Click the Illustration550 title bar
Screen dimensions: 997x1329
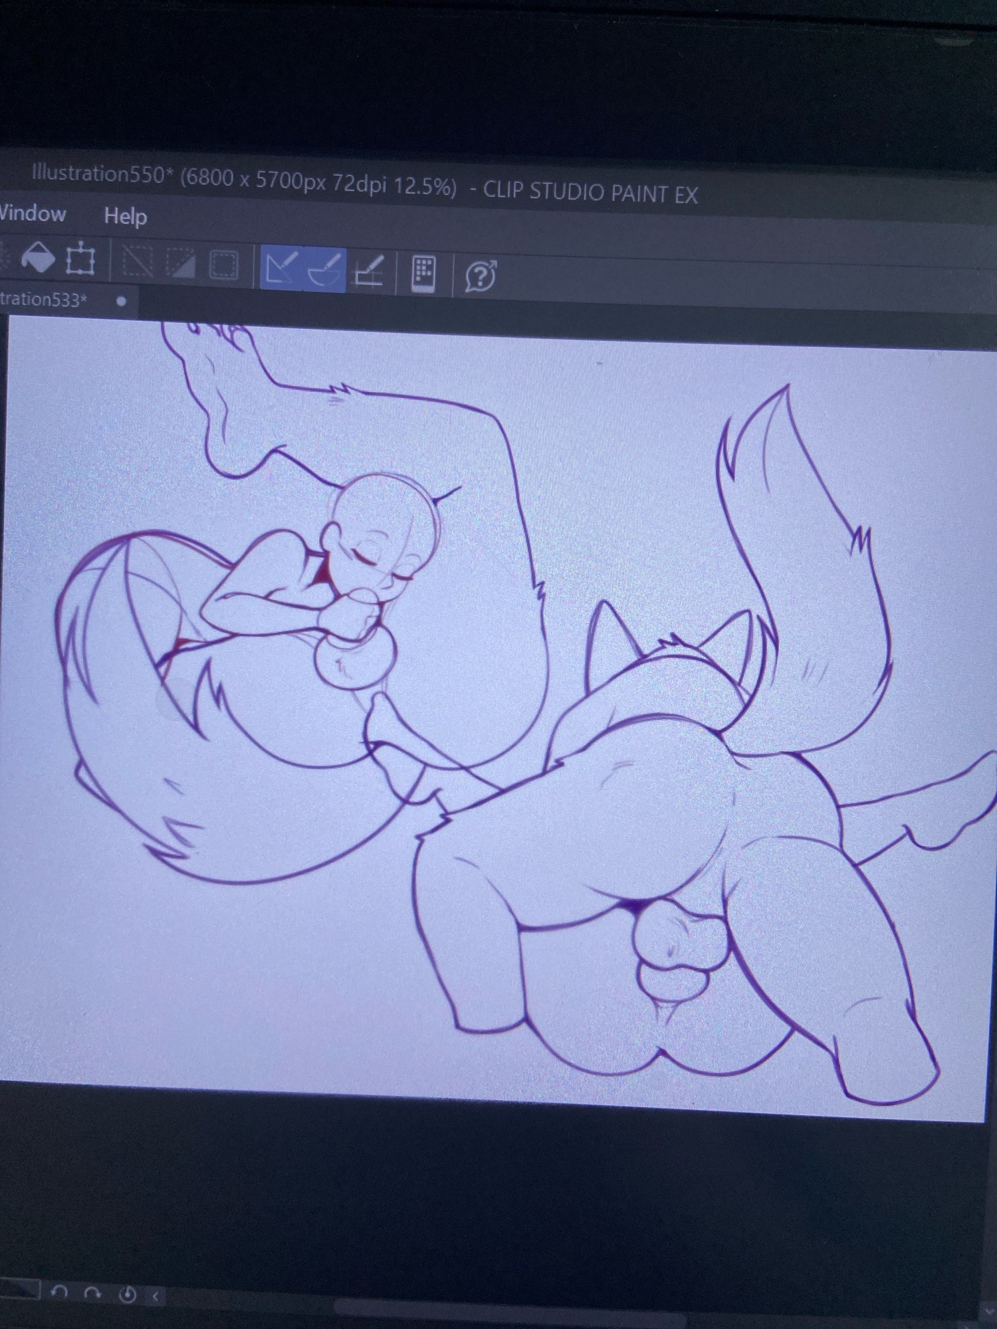(364, 184)
